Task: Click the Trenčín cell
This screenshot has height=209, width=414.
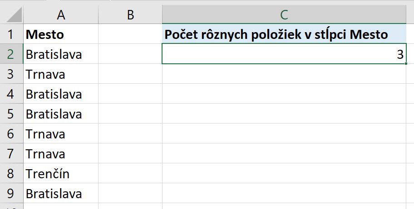Action: 61,173
